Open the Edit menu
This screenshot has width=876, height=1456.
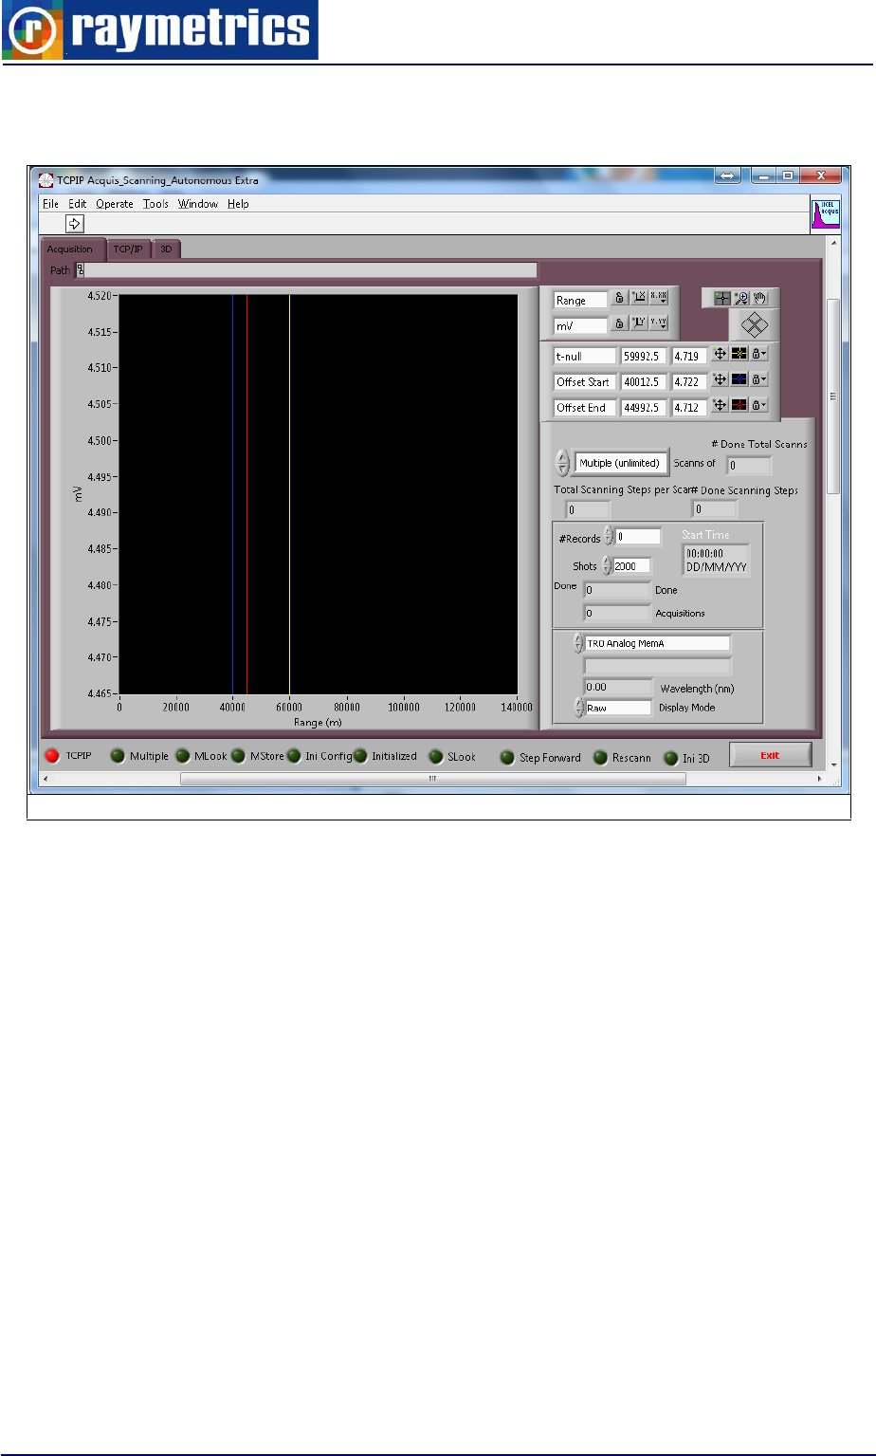[x=78, y=204]
